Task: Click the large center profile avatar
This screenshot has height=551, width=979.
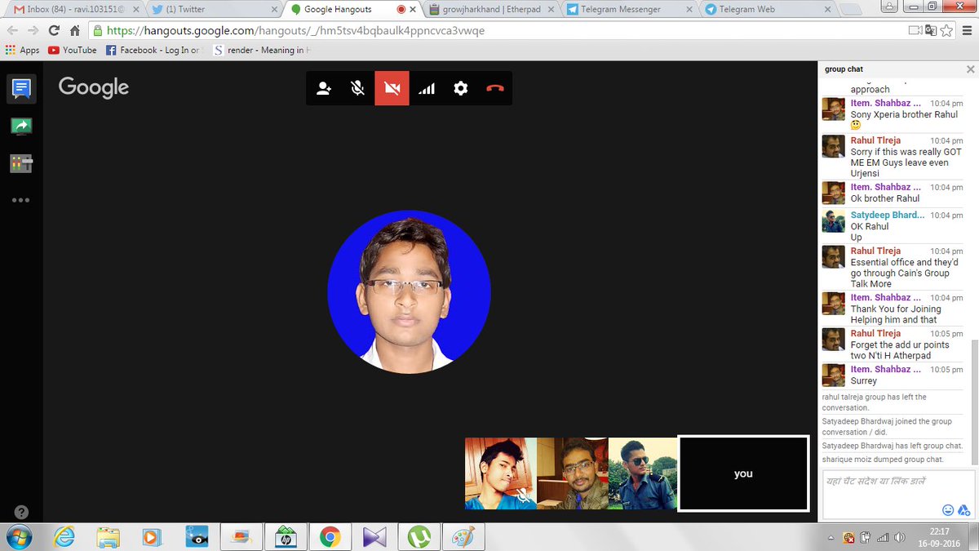Action: click(x=409, y=292)
